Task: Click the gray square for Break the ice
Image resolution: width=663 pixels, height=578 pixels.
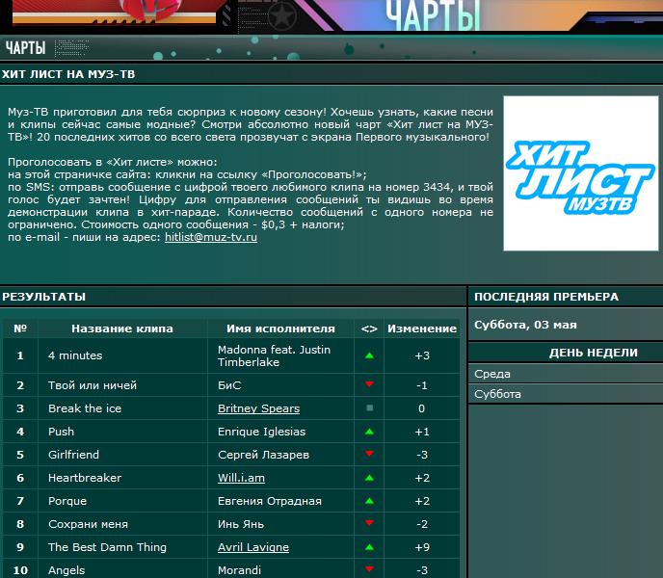Action: (x=369, y=408)
